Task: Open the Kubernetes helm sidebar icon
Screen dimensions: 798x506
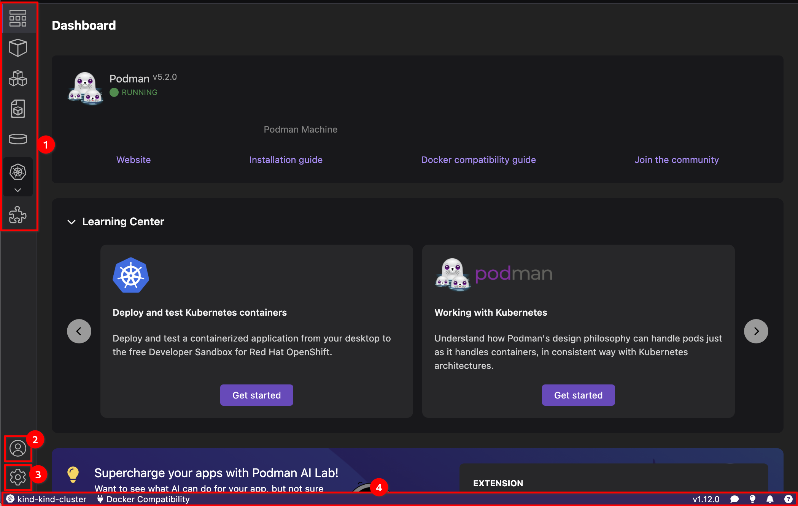Action: pyautogui.click(x=18, y=172)
